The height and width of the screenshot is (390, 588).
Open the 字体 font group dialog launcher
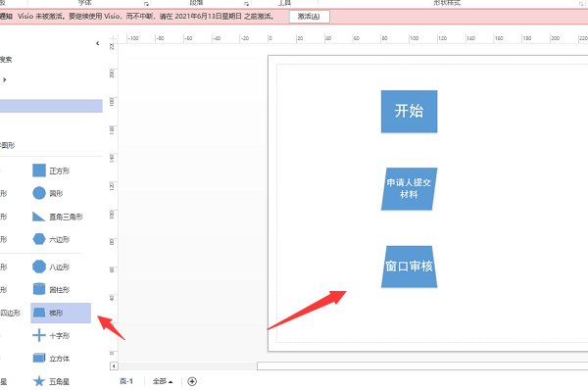146,4
